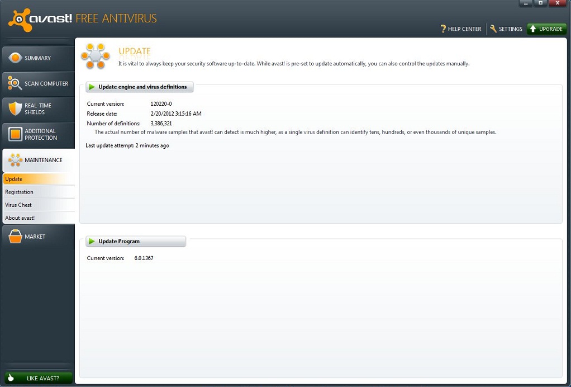Click program version 6.0.1367
Image resolution: width=571 pixels, height=387 pixels.
pos(144,258)
